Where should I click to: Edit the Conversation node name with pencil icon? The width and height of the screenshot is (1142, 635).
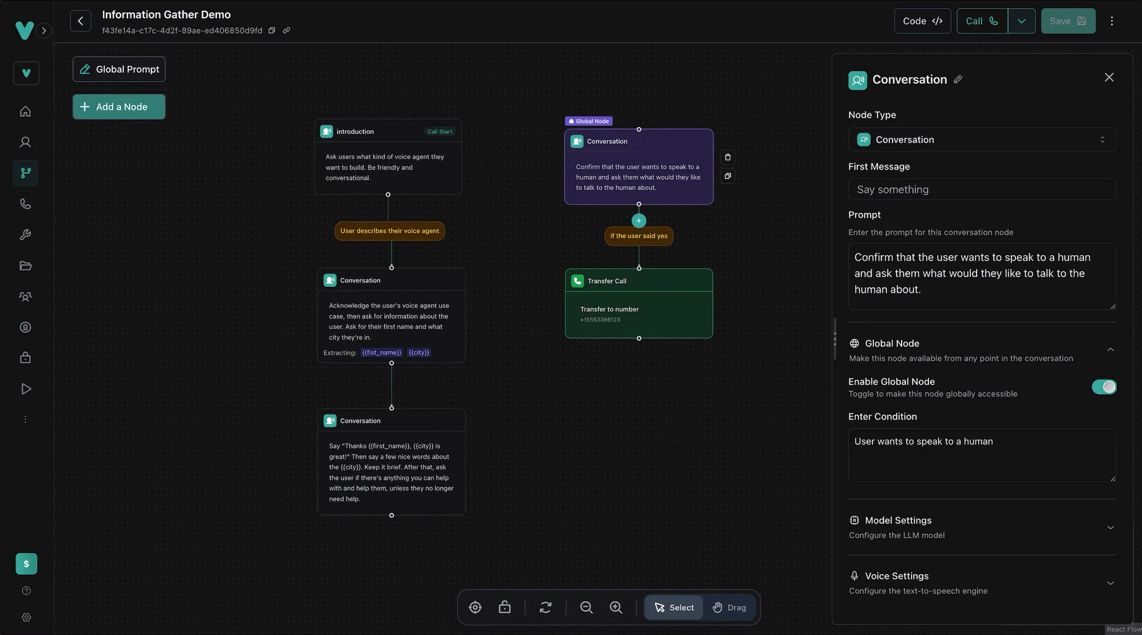tap(958, 79)
